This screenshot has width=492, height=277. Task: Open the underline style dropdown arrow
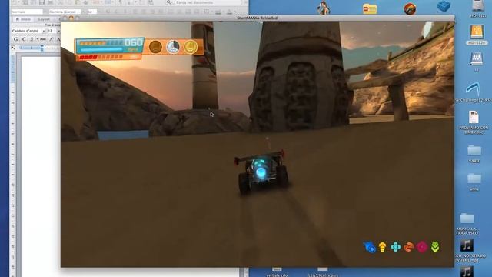37,39
